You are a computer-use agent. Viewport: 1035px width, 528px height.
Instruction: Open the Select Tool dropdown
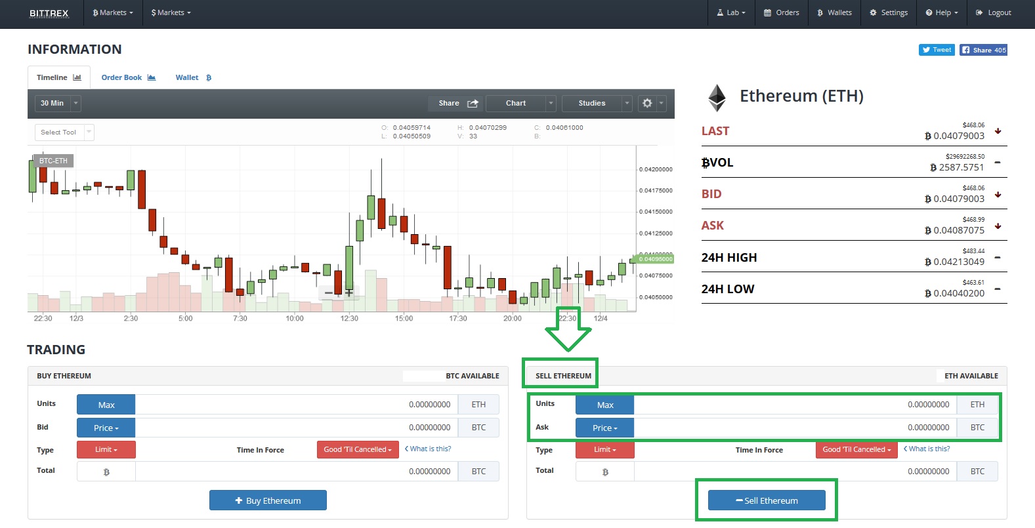(64, 132)
